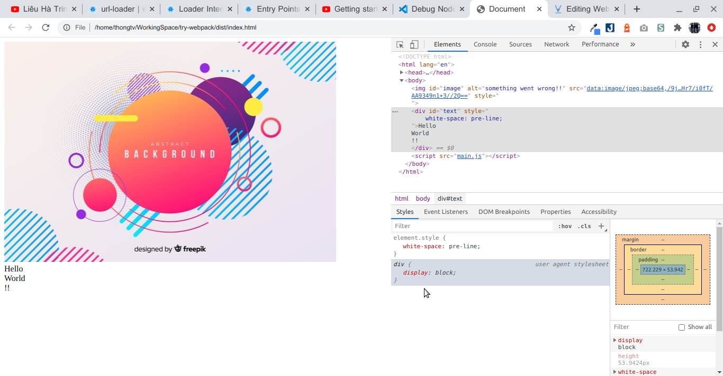Viewport: 723px width, 376px height.
Task: Open DevTools settings gear
Action: 685,44
